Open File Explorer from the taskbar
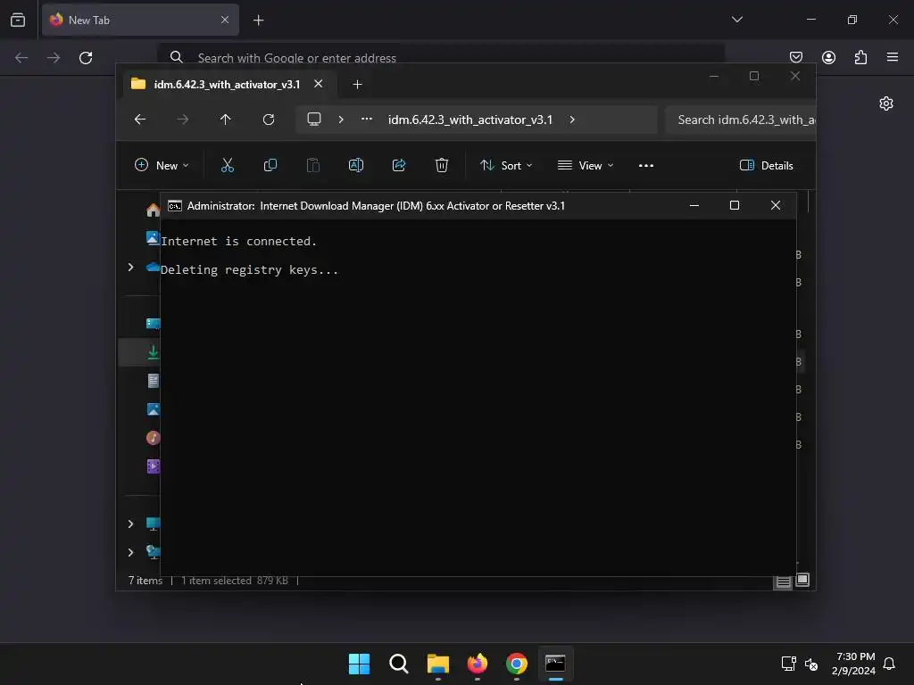The width and height of the screenshot is (914, 685). tap(437, 664)
